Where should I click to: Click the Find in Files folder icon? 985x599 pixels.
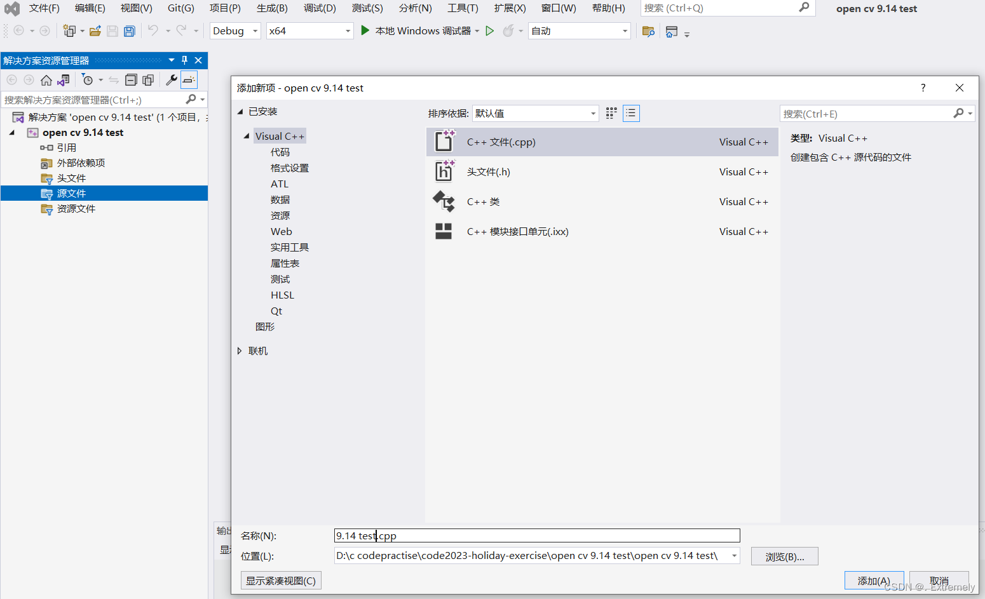pos(648,31)
